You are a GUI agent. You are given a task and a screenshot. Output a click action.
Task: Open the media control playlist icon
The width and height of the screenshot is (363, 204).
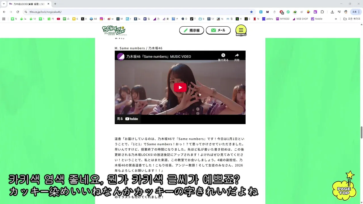pyautogui.click(x=339, y=12)
